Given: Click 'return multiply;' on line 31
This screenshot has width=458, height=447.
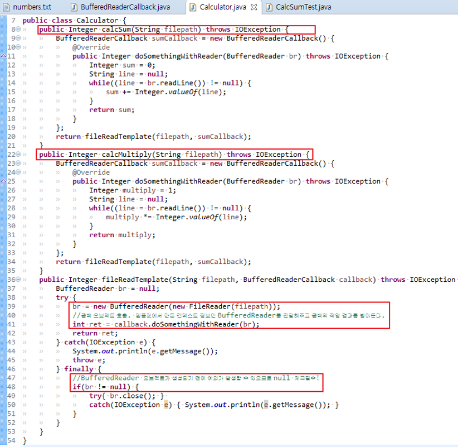Looking at the screenshot, I should pyautogui.click(x=122, y=235).
